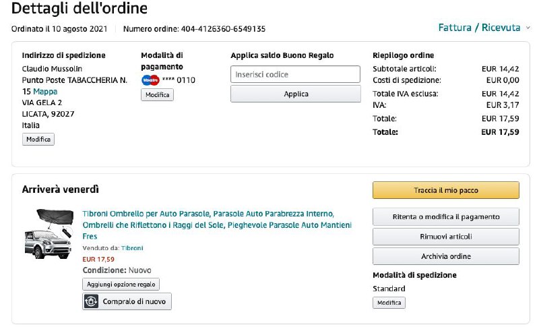Click the Maestro card logo icon
Screen dimensions: 539x327
click(150, 80)
